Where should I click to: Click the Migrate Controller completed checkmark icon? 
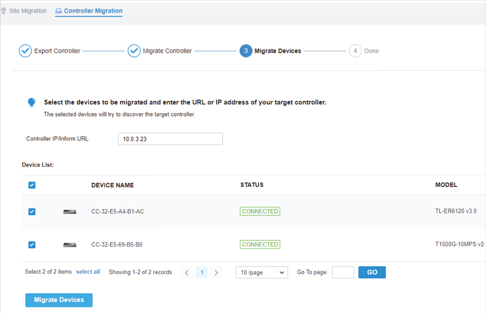pos(134,51)
